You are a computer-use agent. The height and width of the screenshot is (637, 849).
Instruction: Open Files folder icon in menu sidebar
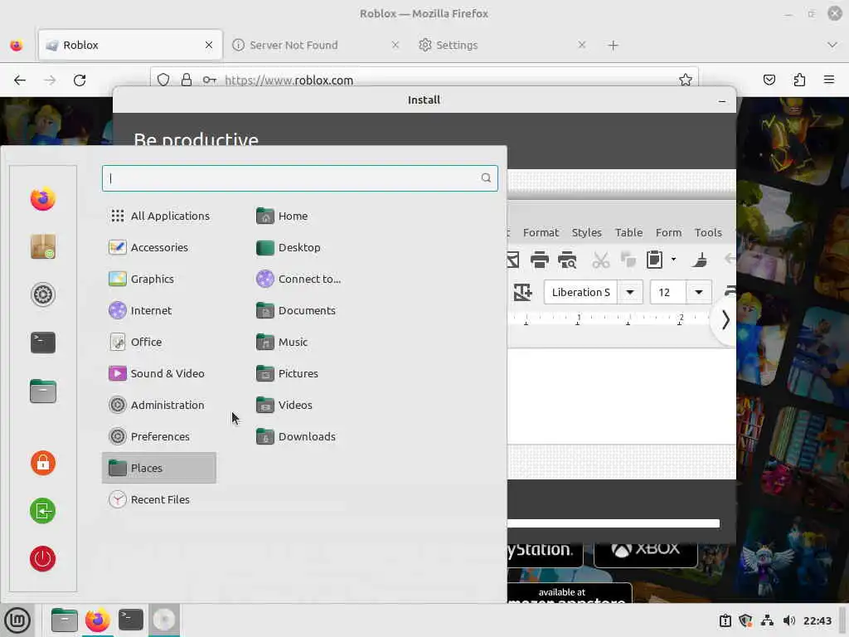[43, 391]
